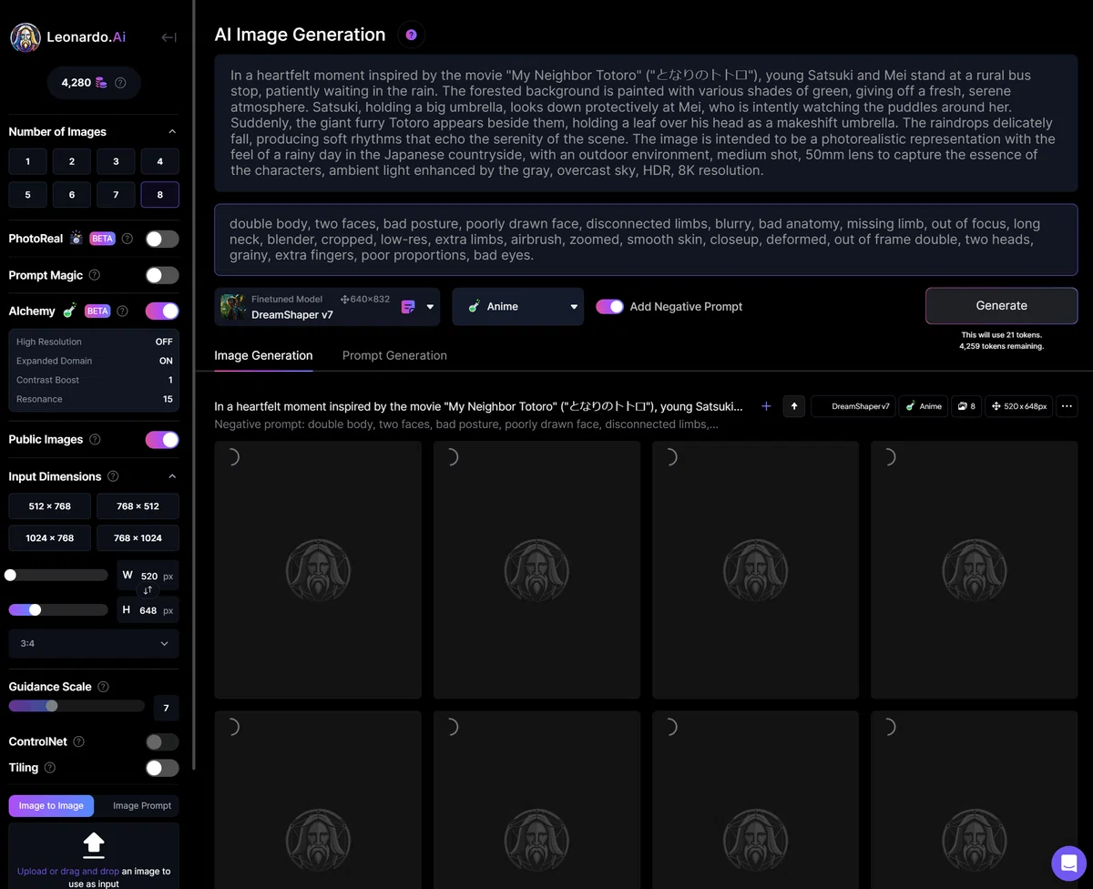Image resolution: width=1093 pixels, height=889 pixels.
Task: Click the upload arrow icon for image input
Action: click(94, 844)
